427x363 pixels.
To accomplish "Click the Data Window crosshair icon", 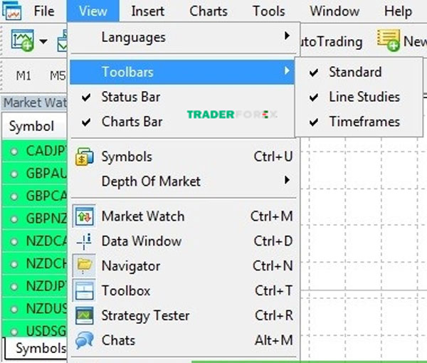I will (x=84, y=241).
